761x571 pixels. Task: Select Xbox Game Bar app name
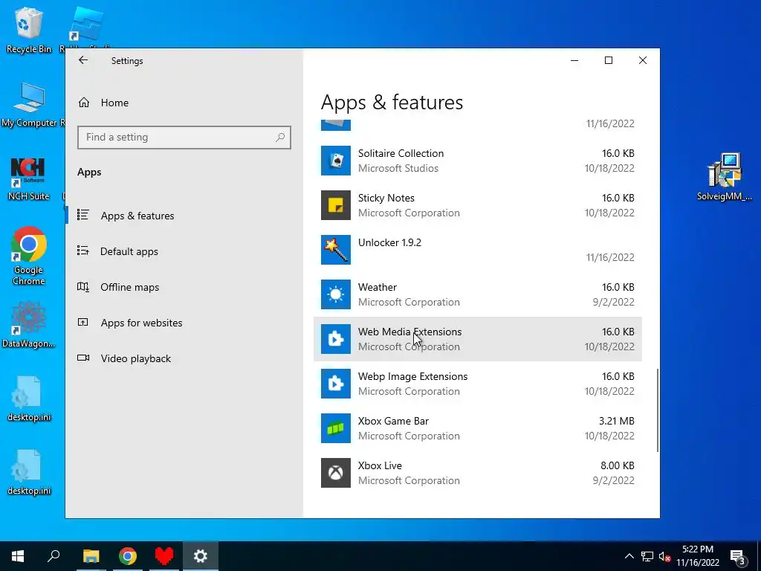click(x=394, y=422)
